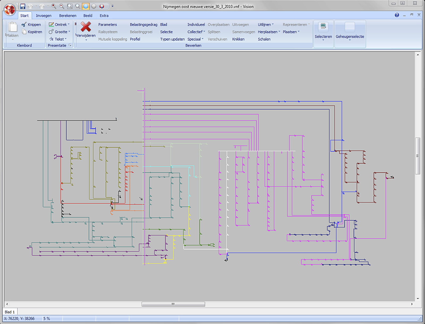Viewport: 425px width, 324px height.
Task: Click the Knippen scissors icon
Action: coord(24,25)
